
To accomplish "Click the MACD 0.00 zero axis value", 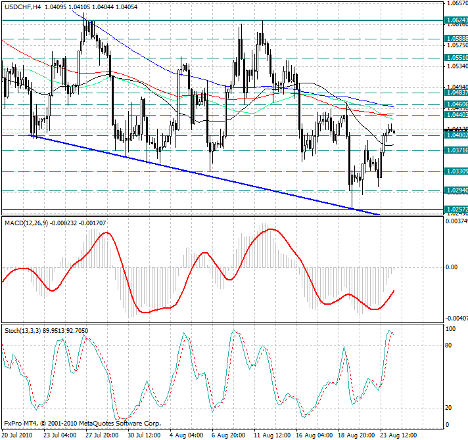I will tap(452, 267).
